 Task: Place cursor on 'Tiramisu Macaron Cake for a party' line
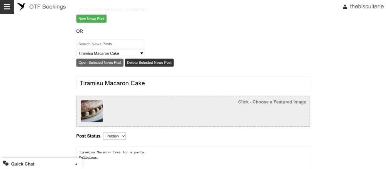(x=112, y=152)
